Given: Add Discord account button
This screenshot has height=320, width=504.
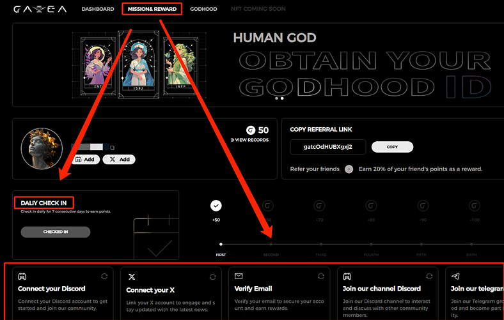Looking at the screenshot, I should point(85,160).
